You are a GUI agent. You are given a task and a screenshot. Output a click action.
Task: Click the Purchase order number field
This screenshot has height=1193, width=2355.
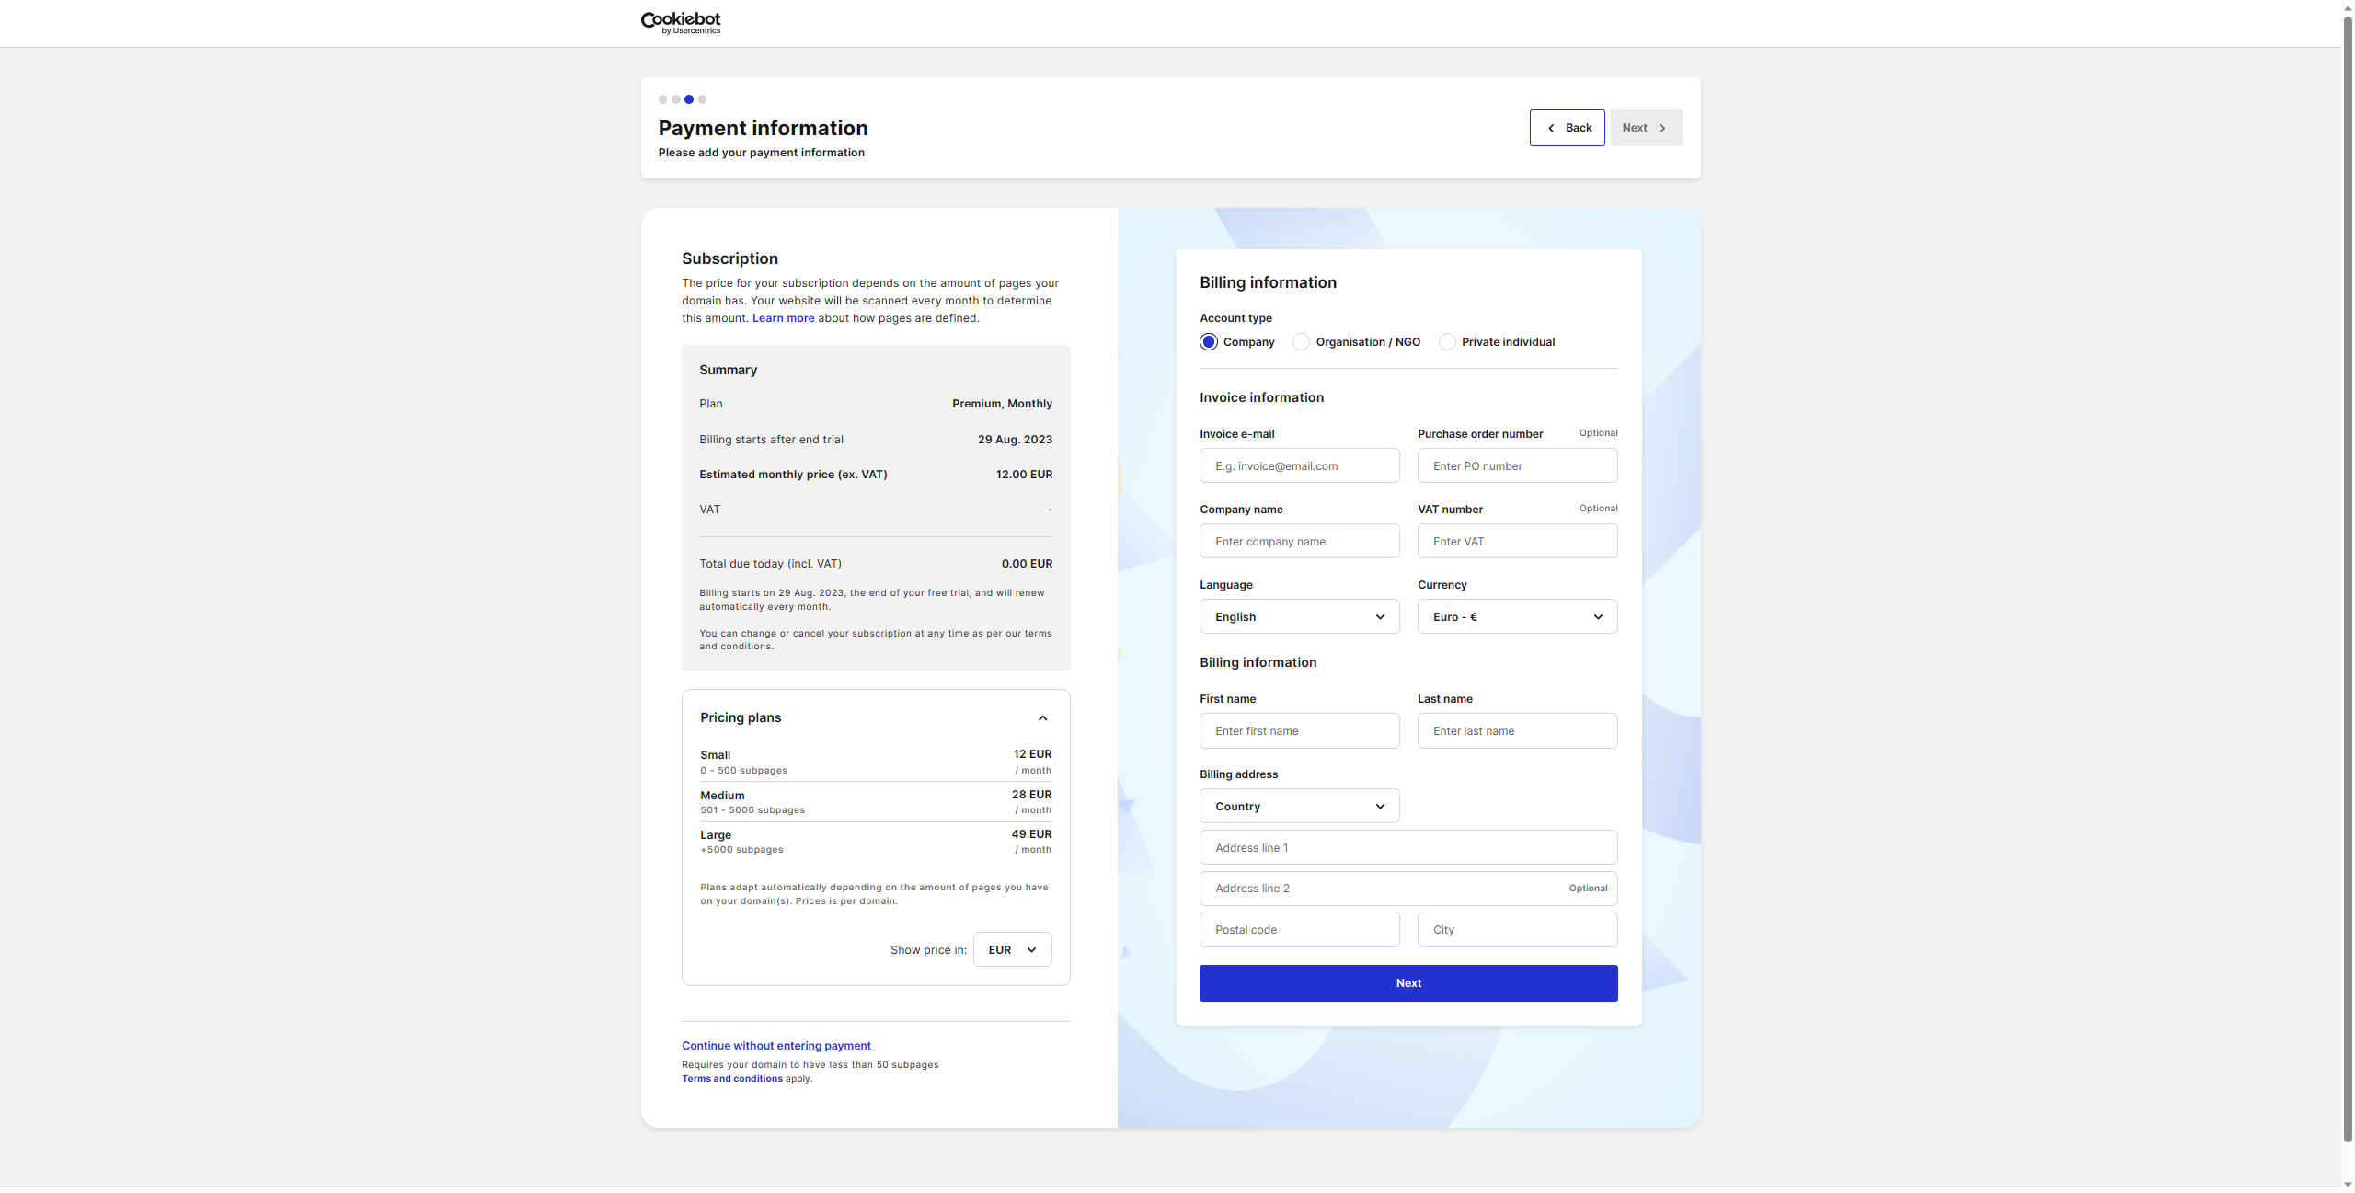(1517, 465)
